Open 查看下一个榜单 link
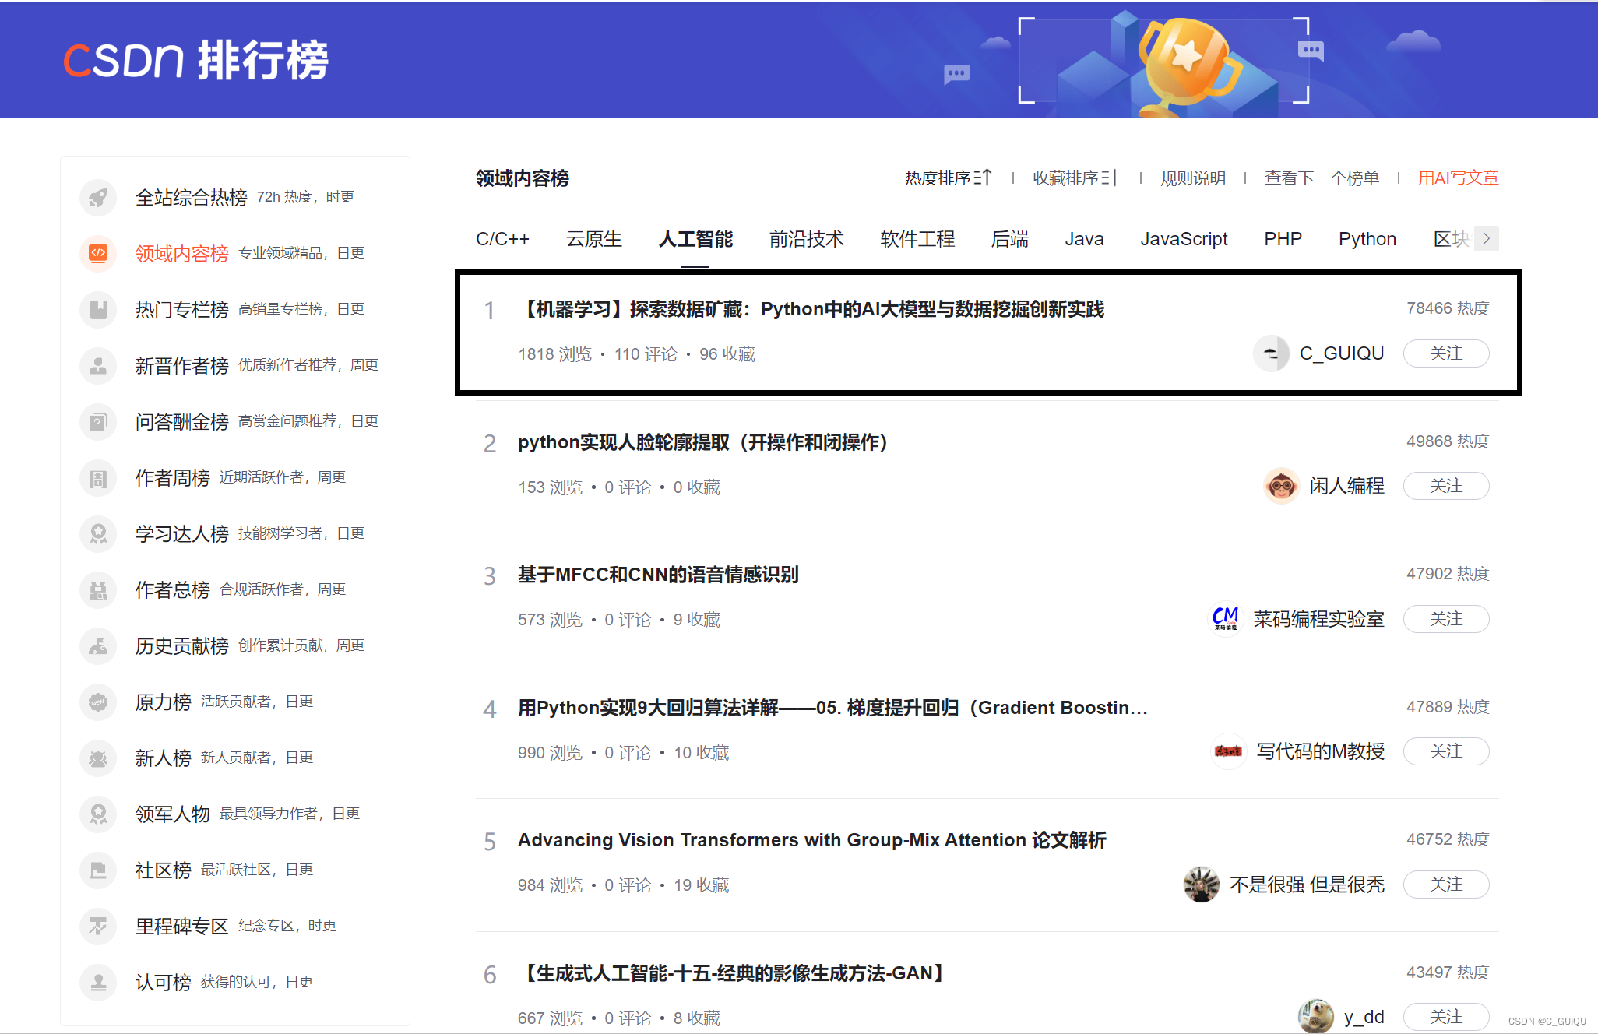1598x1034 pixels. pyautogui.click(x=1321, y=178)
